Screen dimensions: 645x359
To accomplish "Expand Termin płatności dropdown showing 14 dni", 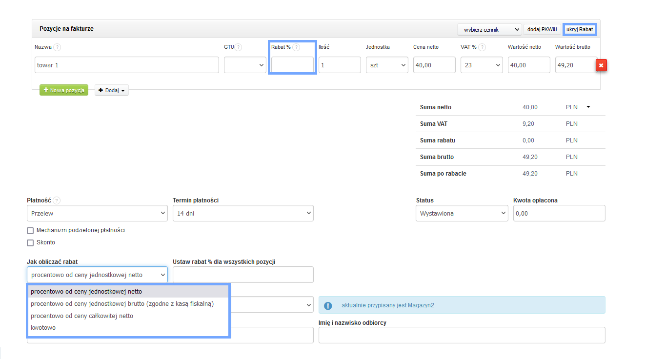I will tap(243, 213).
